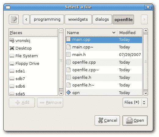Select the main.cpp~ backup file

[104, 47]
